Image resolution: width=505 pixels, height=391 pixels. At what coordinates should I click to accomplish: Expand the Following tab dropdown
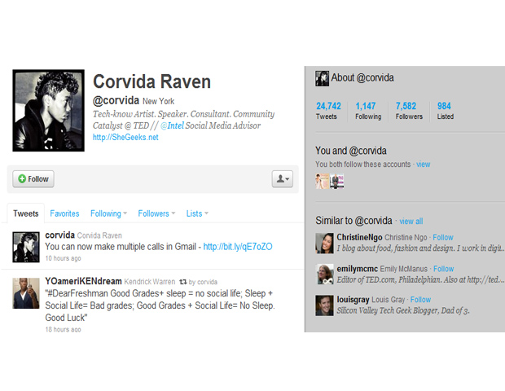108,213
